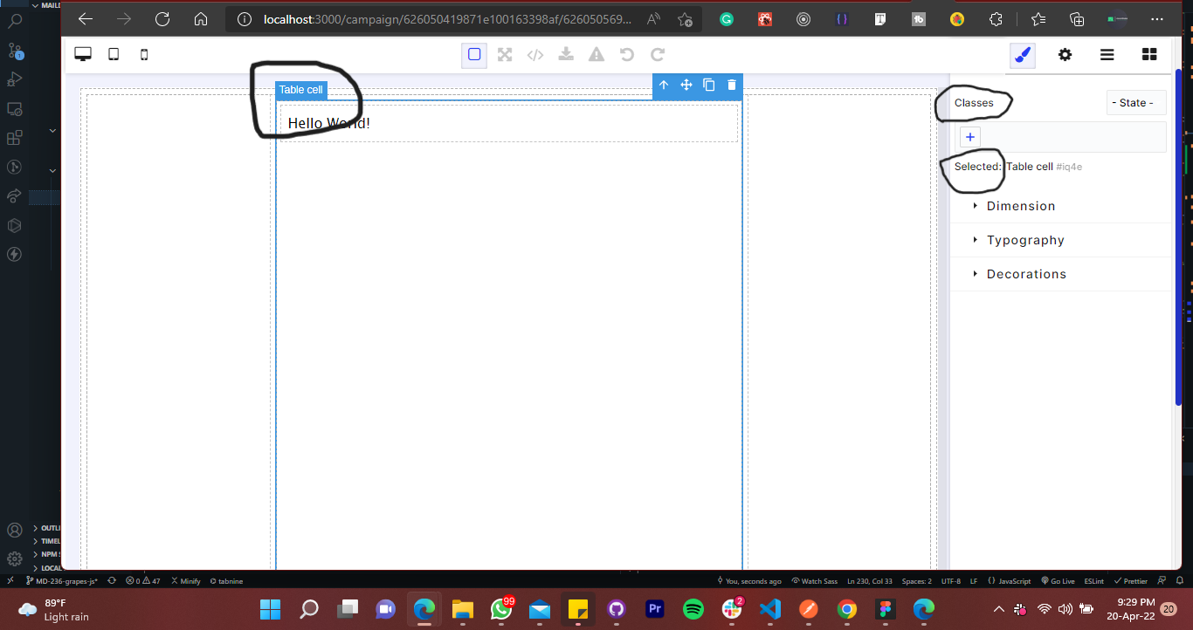Go back in the browser

point(86,19)
